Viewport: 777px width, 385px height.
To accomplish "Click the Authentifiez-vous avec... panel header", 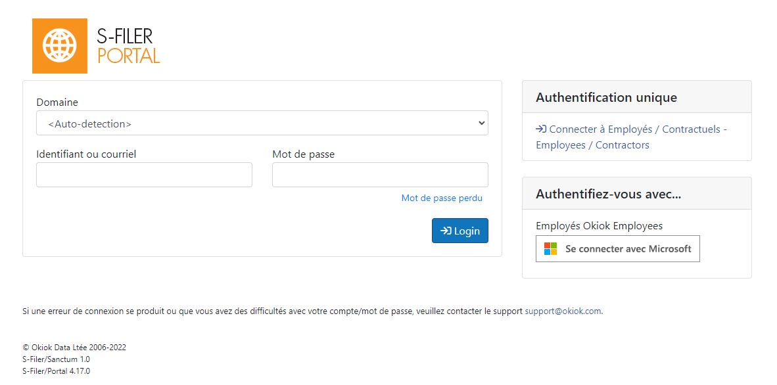I will tap(637, 194).
